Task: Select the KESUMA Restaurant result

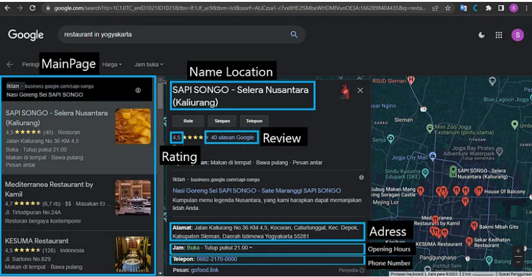Action: [x=78, y=253]
